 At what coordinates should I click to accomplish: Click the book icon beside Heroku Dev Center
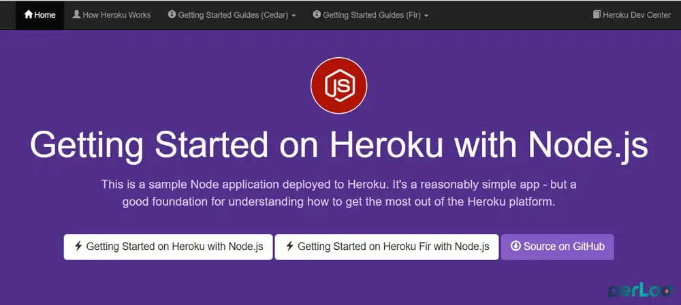click(597, 14)
